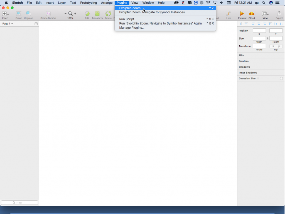Align layers to bottom edge
285x214 pixels.
[x=281, y=24]
